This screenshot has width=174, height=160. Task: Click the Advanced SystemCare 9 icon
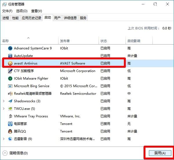coord(10,48)
